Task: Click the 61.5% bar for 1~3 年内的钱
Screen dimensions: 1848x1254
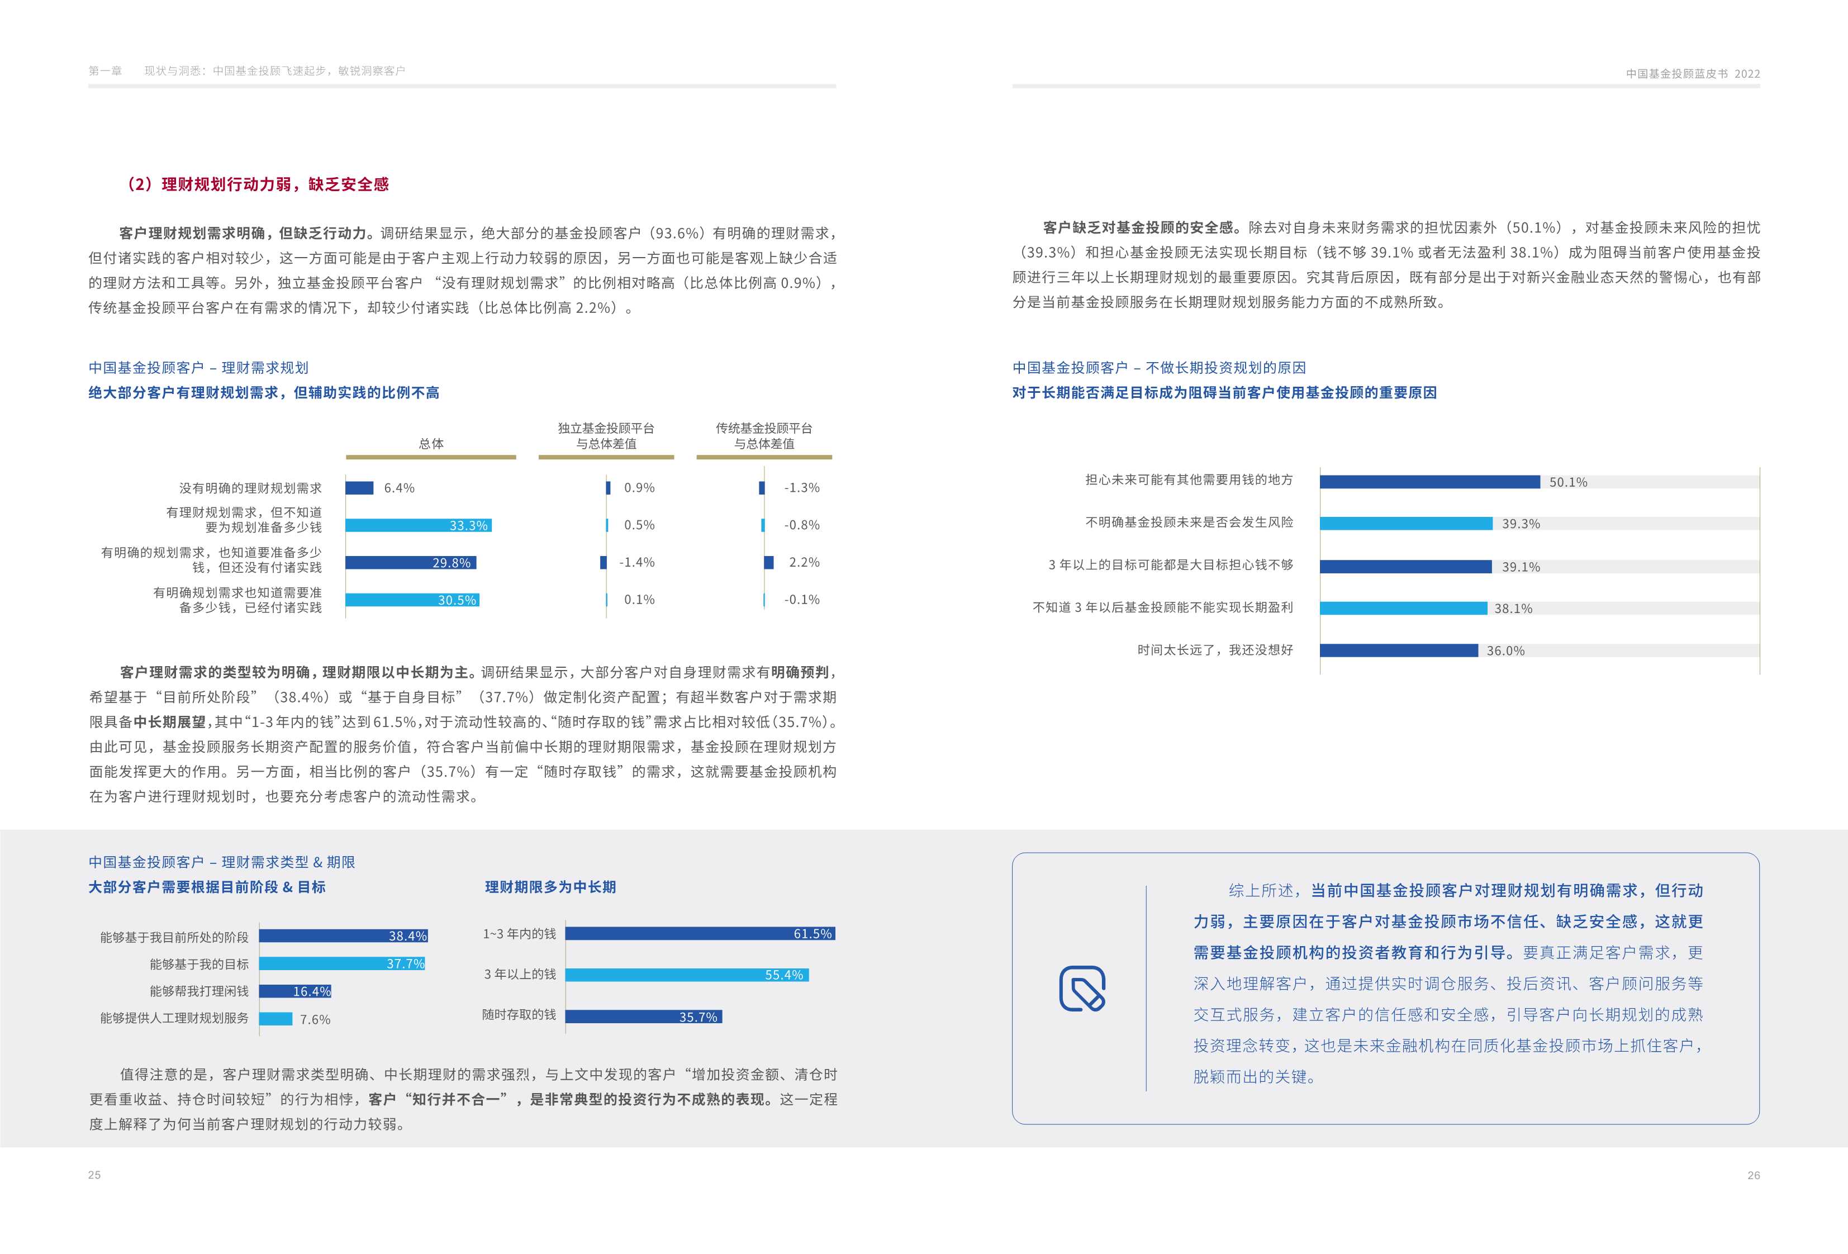Action: coord(701,934)
